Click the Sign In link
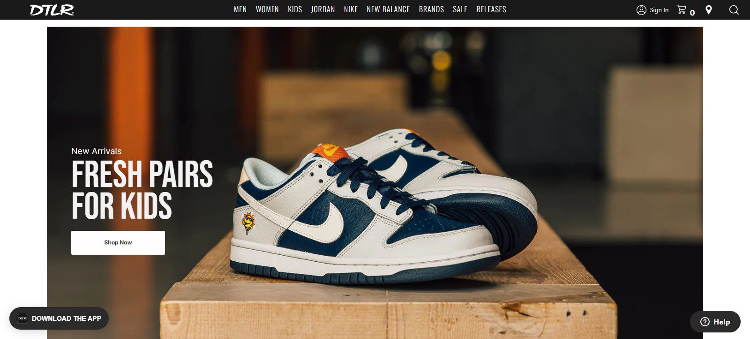Screen dimensions: 750x339 pyautogui.click(x=659, y=10)
